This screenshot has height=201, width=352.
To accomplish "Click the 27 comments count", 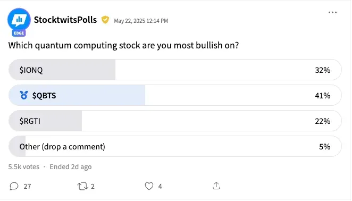I will [27, 187].
